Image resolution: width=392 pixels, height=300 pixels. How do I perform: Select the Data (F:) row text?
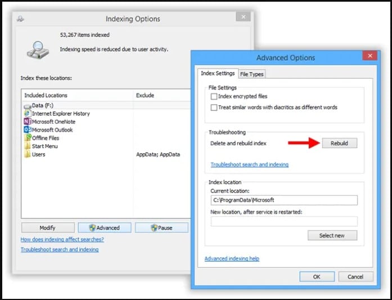(x=43, y=105)
